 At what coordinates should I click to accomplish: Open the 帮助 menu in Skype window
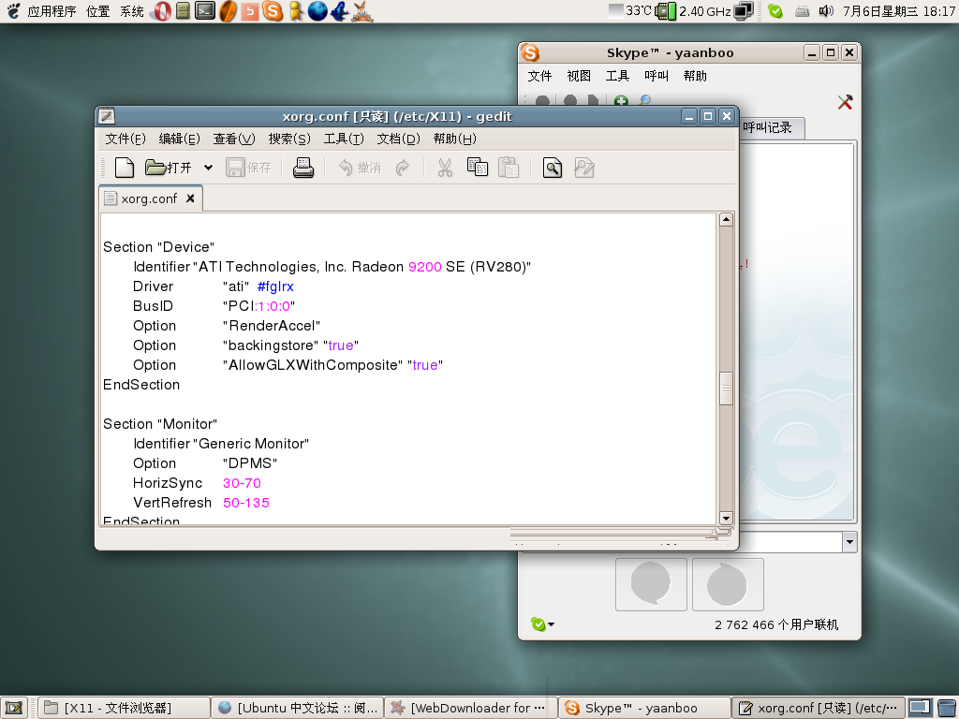(x=695, y=76)
